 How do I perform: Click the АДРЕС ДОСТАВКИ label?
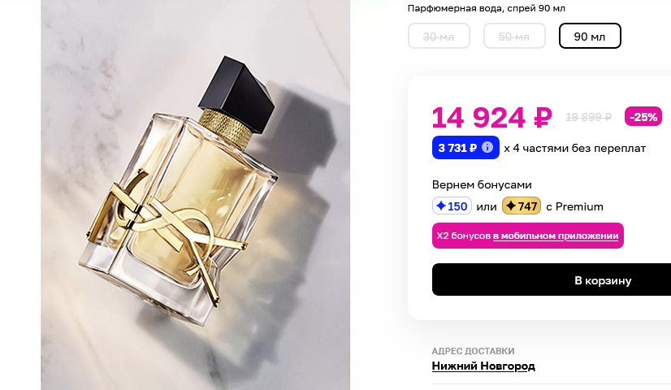pyautogui.click(x=473, y=351)
